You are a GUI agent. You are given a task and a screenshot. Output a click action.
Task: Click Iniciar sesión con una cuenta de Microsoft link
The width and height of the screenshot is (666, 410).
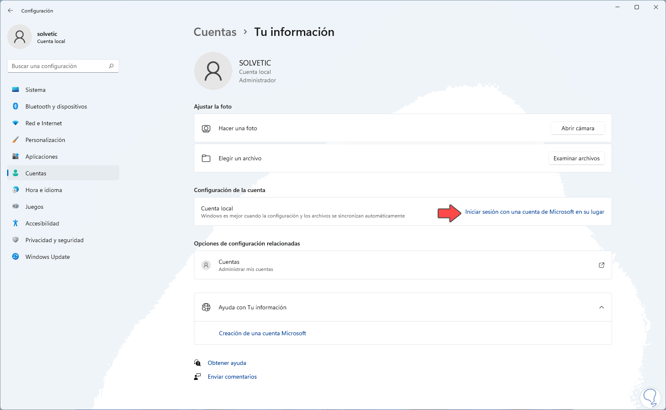[x=535, y=212]
